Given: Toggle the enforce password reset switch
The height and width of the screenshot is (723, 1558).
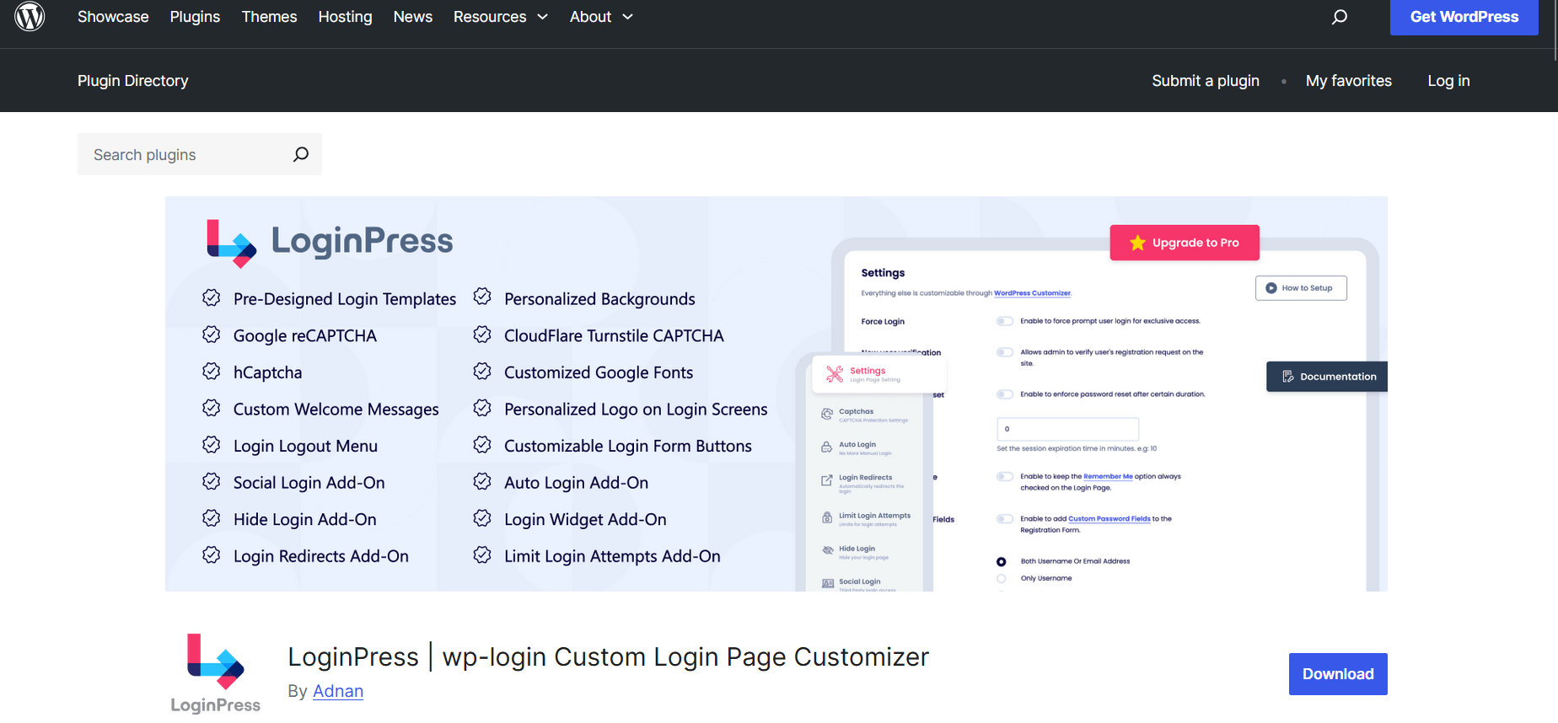Looking at the screenshot, I should 1005,394.
